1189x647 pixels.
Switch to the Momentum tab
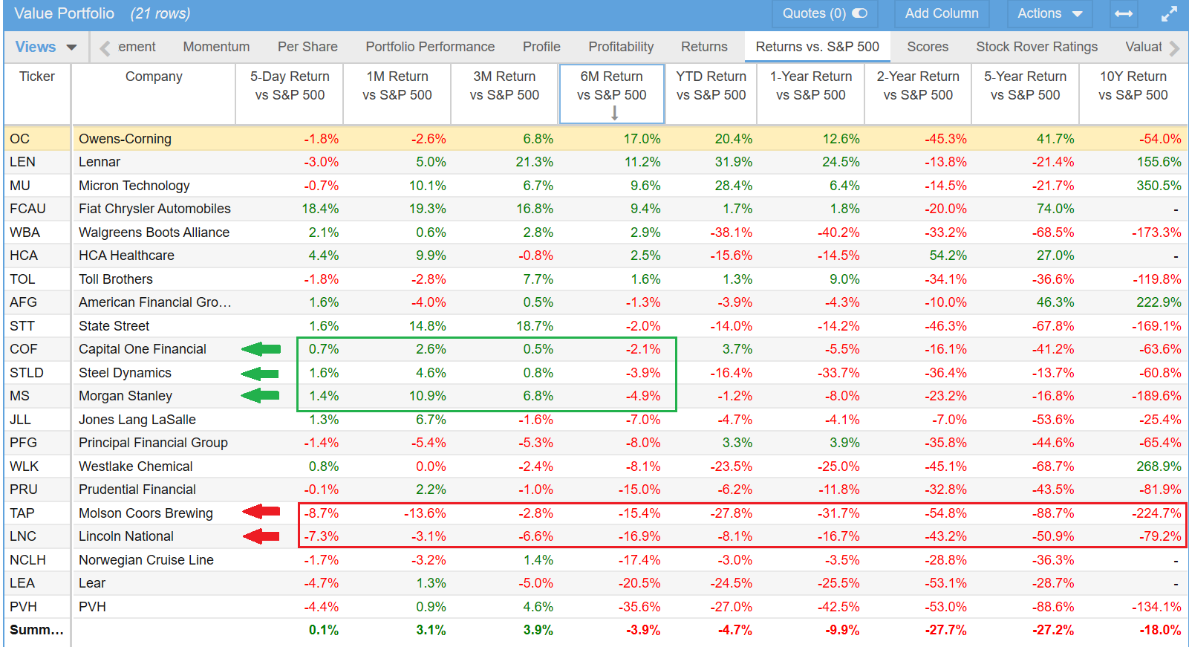click(x=216, y=47)
